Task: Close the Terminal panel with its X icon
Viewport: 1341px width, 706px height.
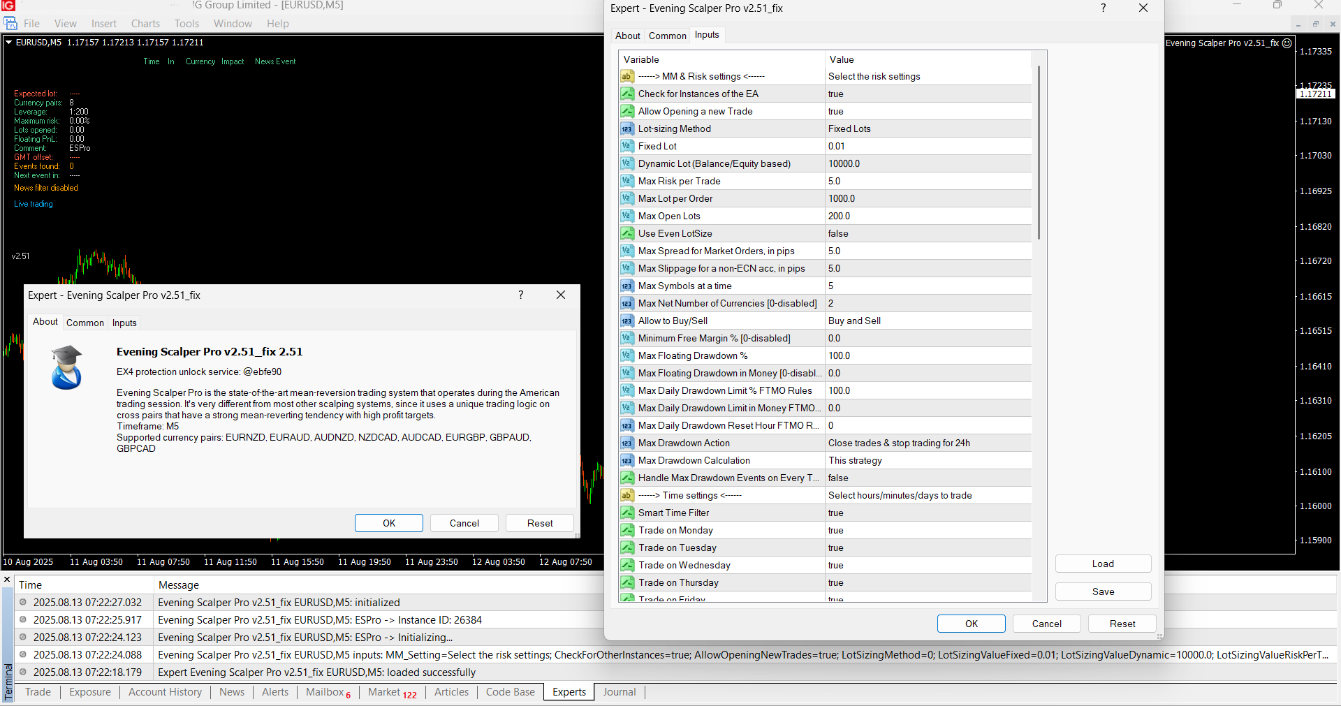Action: coord(7,580)
